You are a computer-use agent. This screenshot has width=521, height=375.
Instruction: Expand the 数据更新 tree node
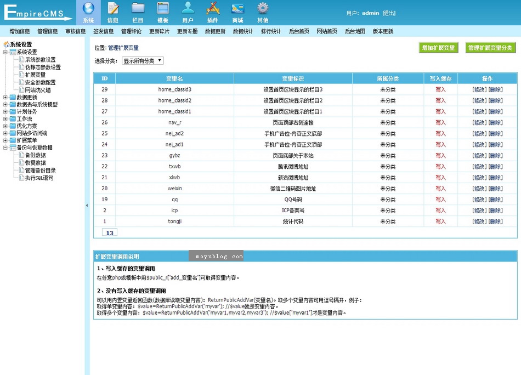(x=5, y=97)
